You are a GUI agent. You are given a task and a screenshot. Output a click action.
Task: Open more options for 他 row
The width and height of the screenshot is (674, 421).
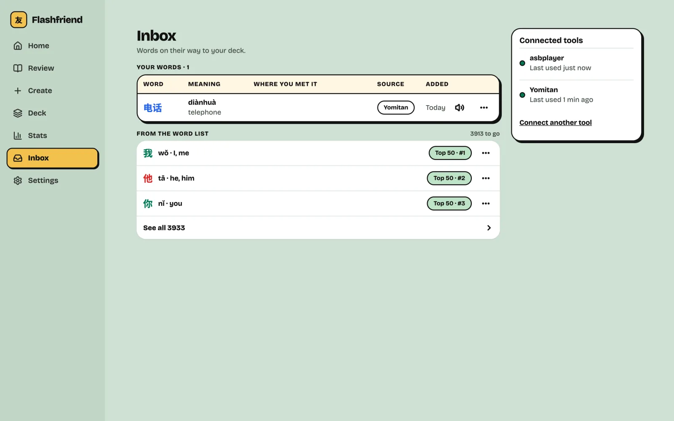tap(486, 178)
